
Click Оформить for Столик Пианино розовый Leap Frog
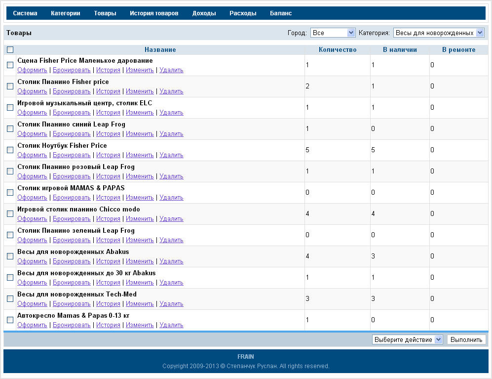pyautogui.click(x=32, y=176)
